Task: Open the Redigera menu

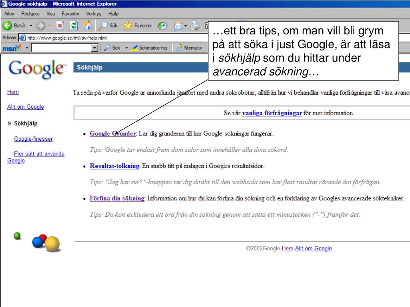Action: [30, 14]
